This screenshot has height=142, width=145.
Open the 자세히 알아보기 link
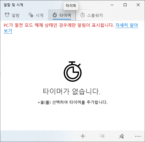[x=127, y=25]
